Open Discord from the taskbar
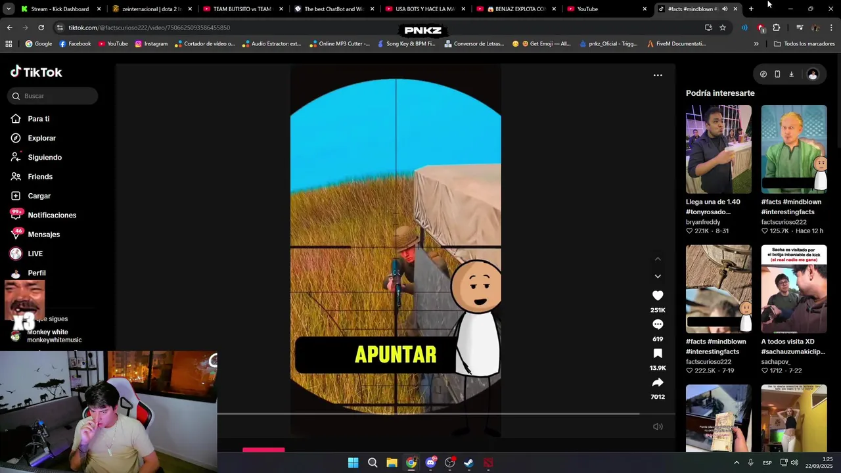841x473 pixels. click(x=430, y=462)
